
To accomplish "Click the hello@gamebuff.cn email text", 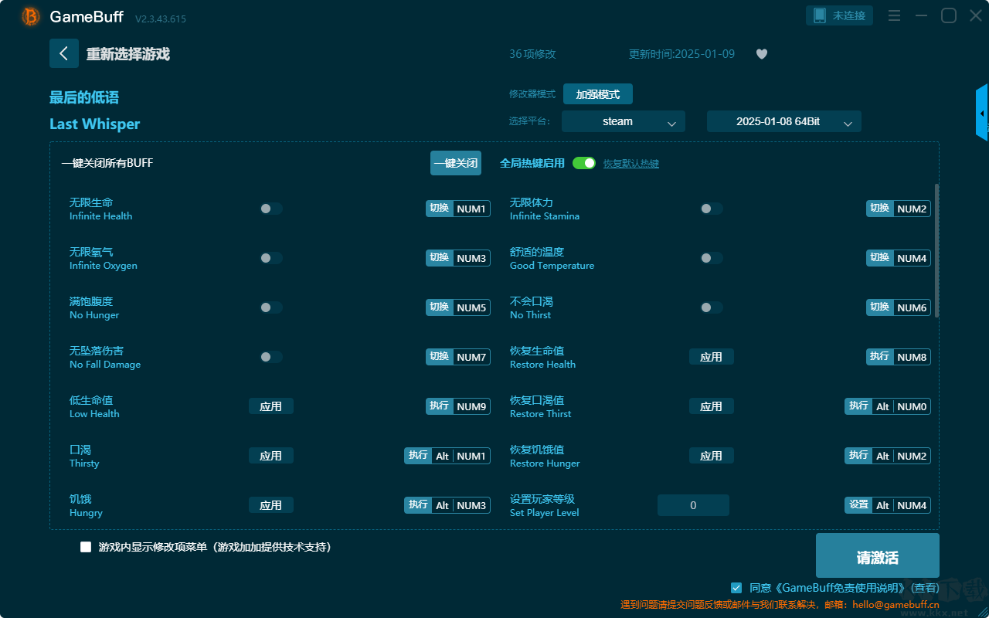I will click(x=898, y=605).
